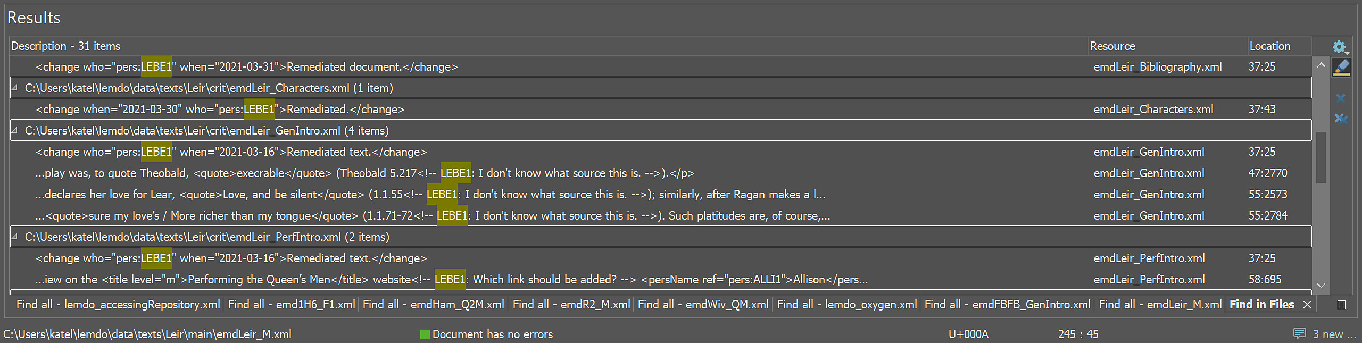The image size is (1362, 343).
Task: Close the Find in Files tab
Action: pos(1307,305)
